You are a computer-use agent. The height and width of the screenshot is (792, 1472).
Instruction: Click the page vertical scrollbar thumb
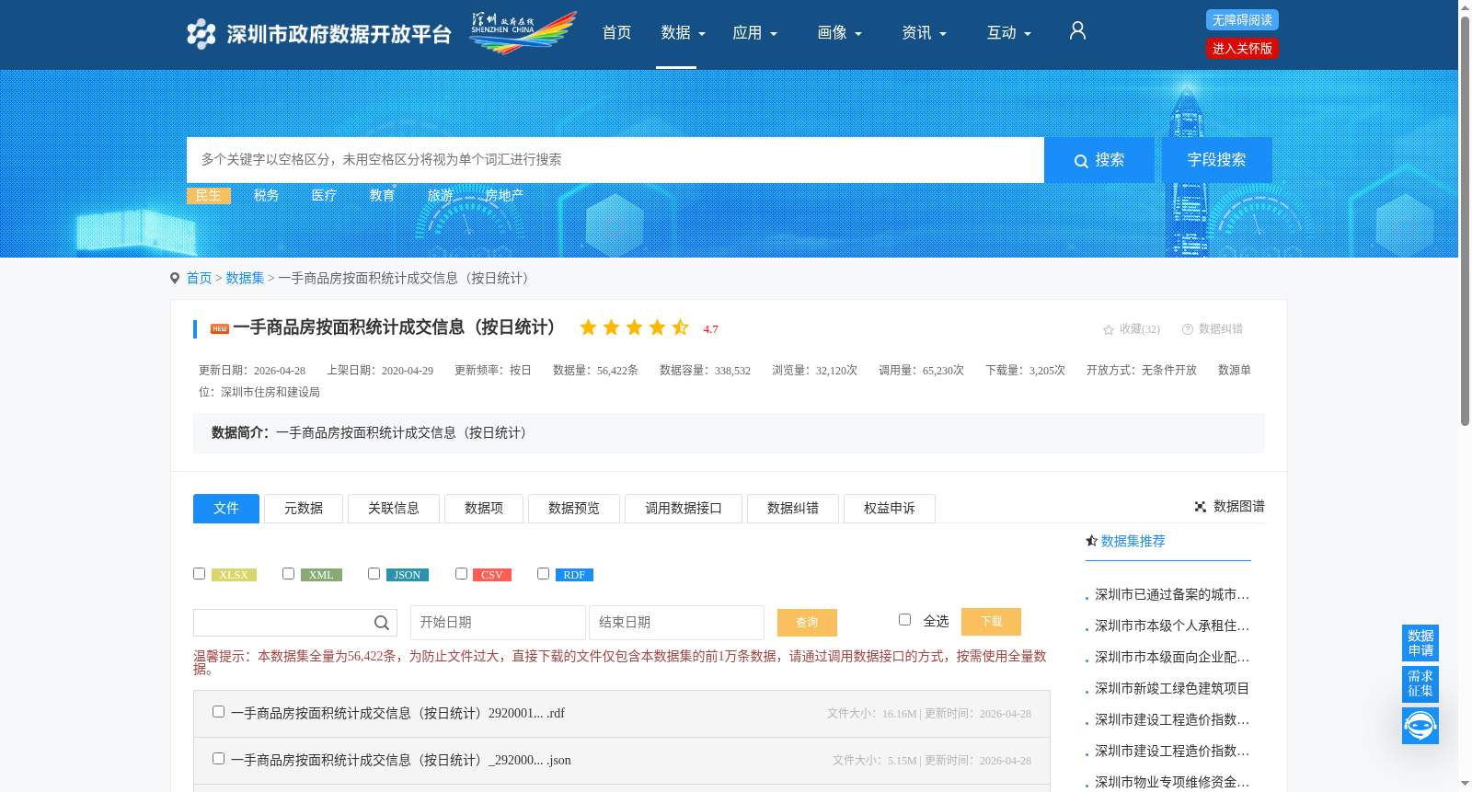point(1465,221)
